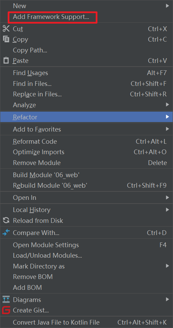The width and height of the screenshot is (173, 328).
Task: Select Cut from the context menu
Action: [87, 29]
